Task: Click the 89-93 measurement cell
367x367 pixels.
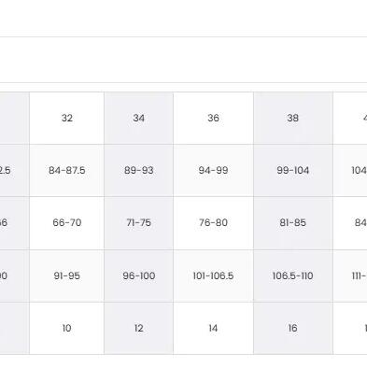Action: coord(139,170)
